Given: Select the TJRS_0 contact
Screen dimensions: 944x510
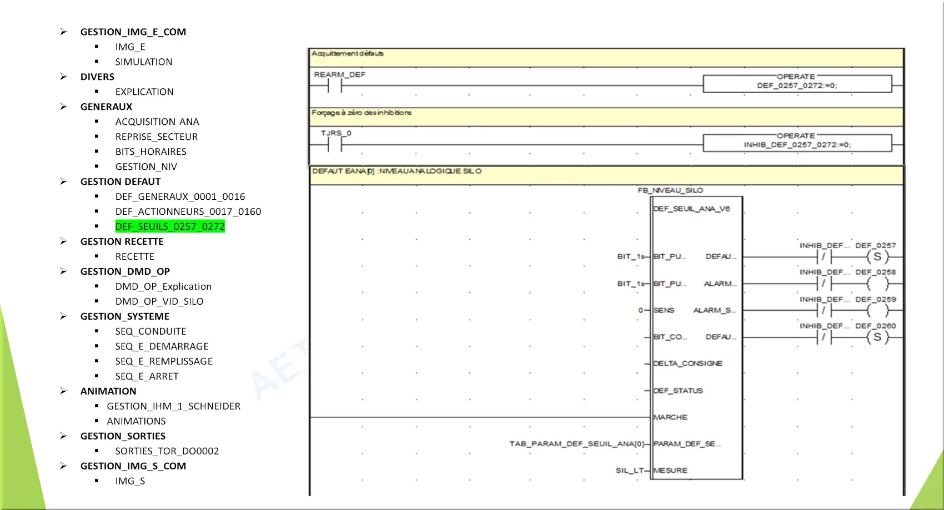Looking at the screenshot, I should (x=335, y=144).
